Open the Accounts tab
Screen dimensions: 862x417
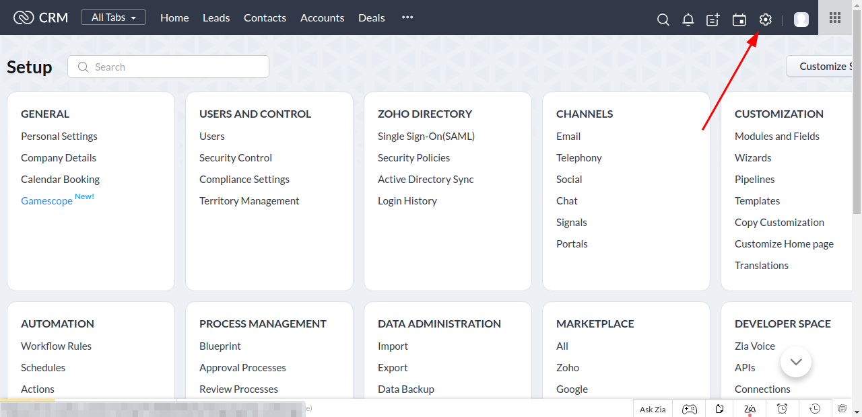click(322, 18)
